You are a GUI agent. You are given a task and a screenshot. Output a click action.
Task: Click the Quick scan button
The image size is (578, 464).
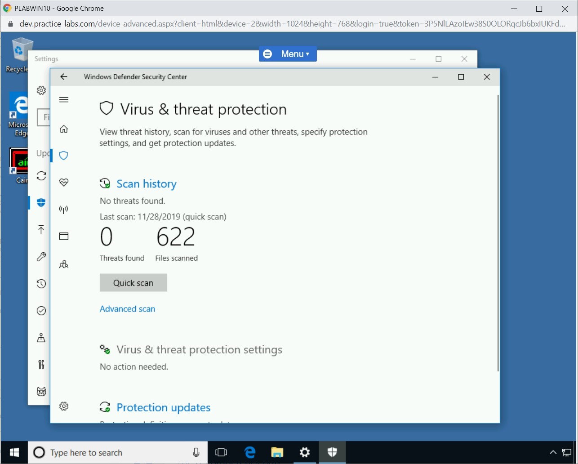pyautogui.click(x=133, y=283)
